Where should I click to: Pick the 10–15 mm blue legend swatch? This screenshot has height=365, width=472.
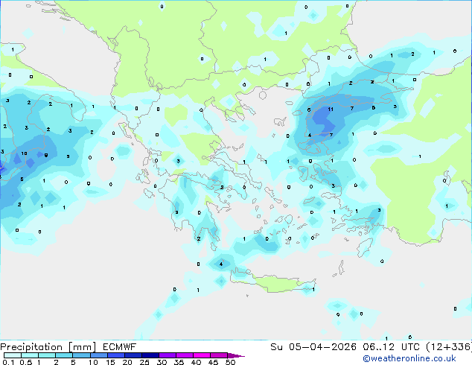[x=98, y=355]
